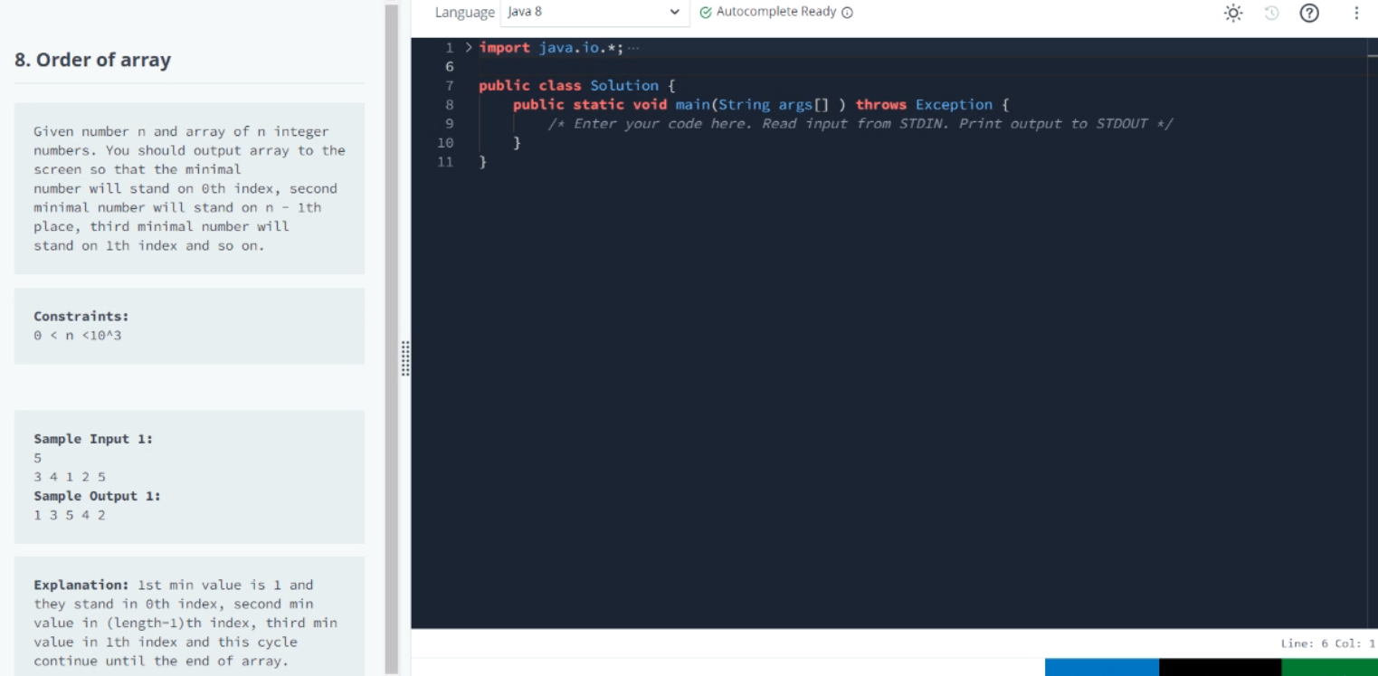
Task: Expand the folded import lines chevron
Action: [x=469, y=47]
